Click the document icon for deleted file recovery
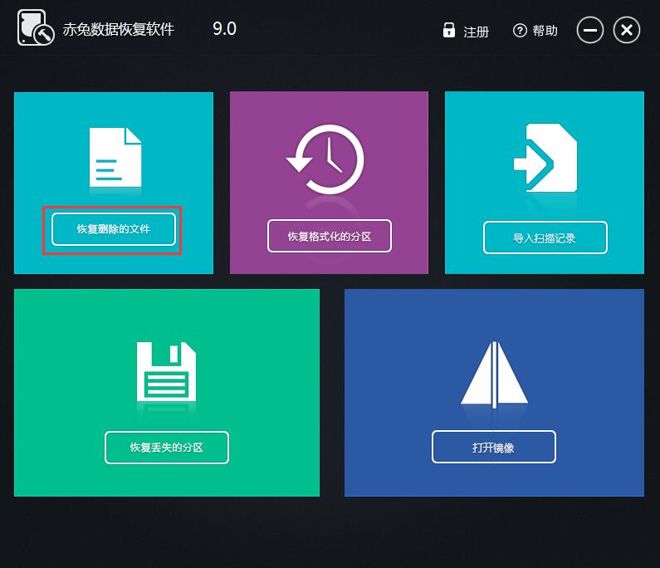 [x=115, y=157]
